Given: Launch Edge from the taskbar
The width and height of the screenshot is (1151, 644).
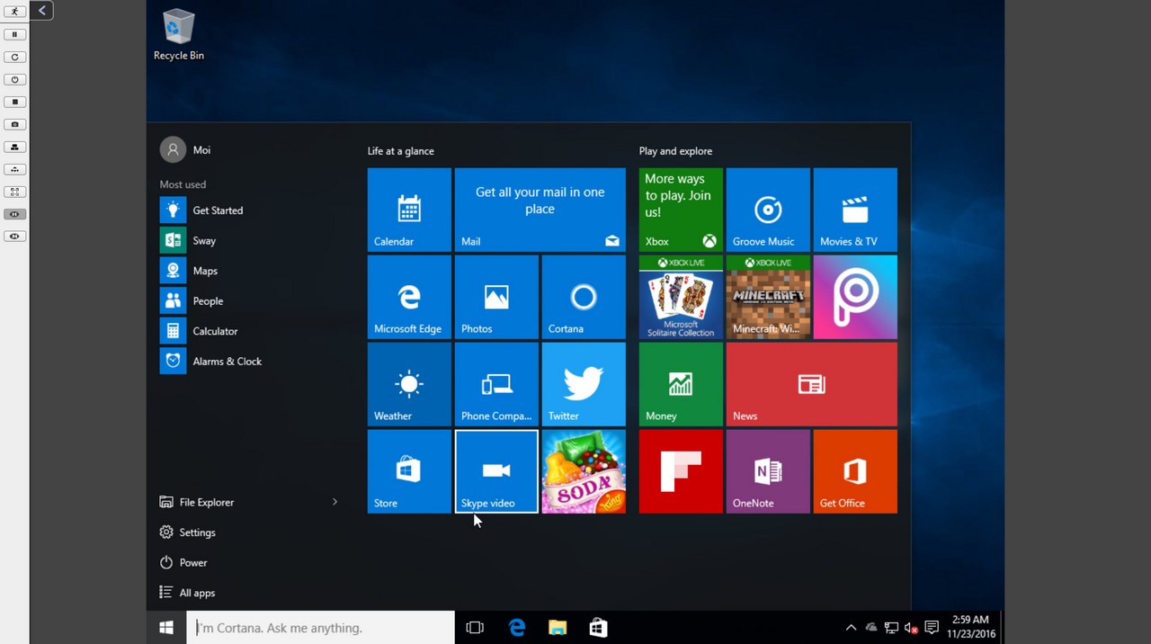Looking at the screenshot, I should 517,628.
